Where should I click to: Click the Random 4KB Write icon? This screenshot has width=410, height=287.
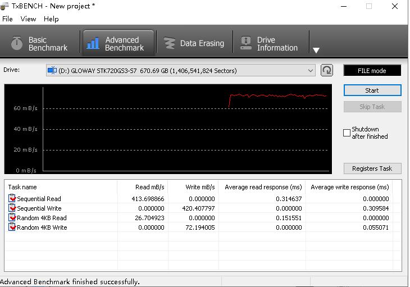[12, 227]
